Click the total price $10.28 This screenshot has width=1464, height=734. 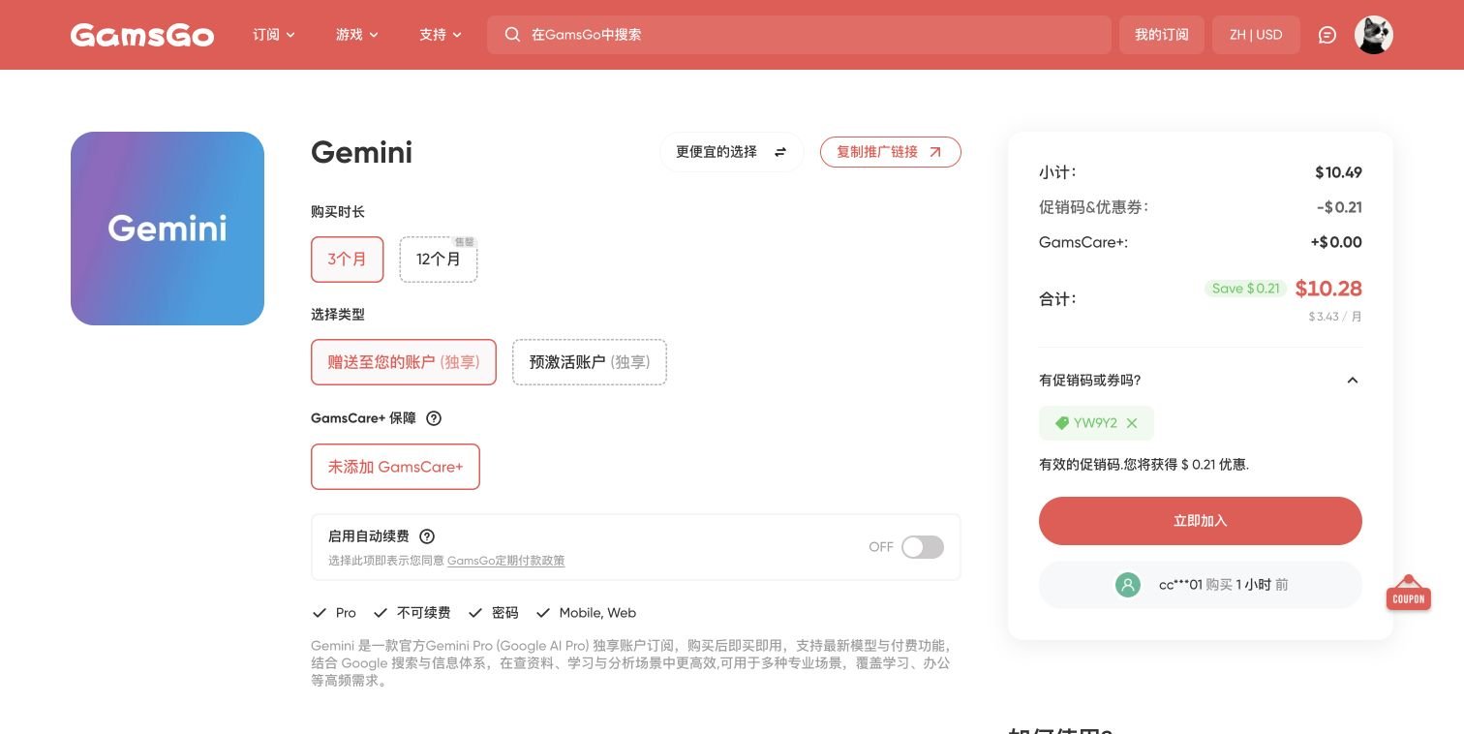click(x=1328, y=289)
